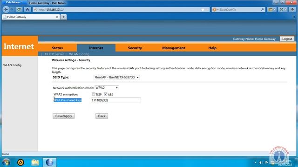The width and height of the screenshot is (298, 167).
Task: Click the DuckDuckGo search engine icon
Action: (214, 9)
